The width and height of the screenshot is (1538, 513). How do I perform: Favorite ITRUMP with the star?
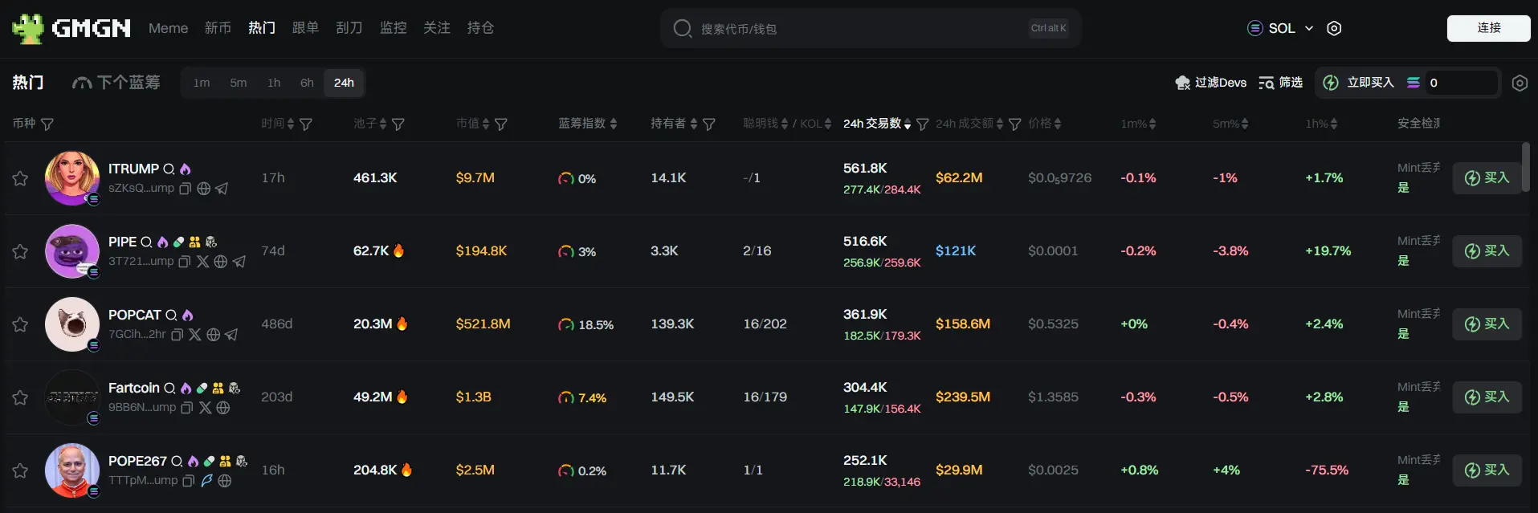click(x=20, y=178)
